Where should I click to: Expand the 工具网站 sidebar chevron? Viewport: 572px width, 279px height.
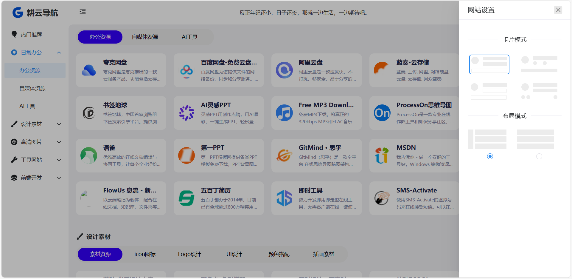click(x=59, y=160)
